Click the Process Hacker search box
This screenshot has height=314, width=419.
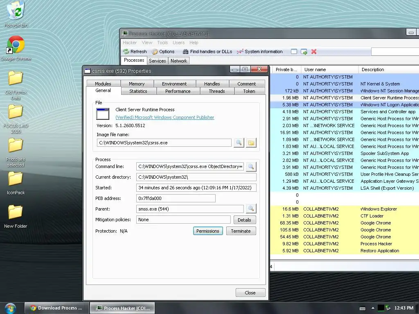click(x=395, y=52)
